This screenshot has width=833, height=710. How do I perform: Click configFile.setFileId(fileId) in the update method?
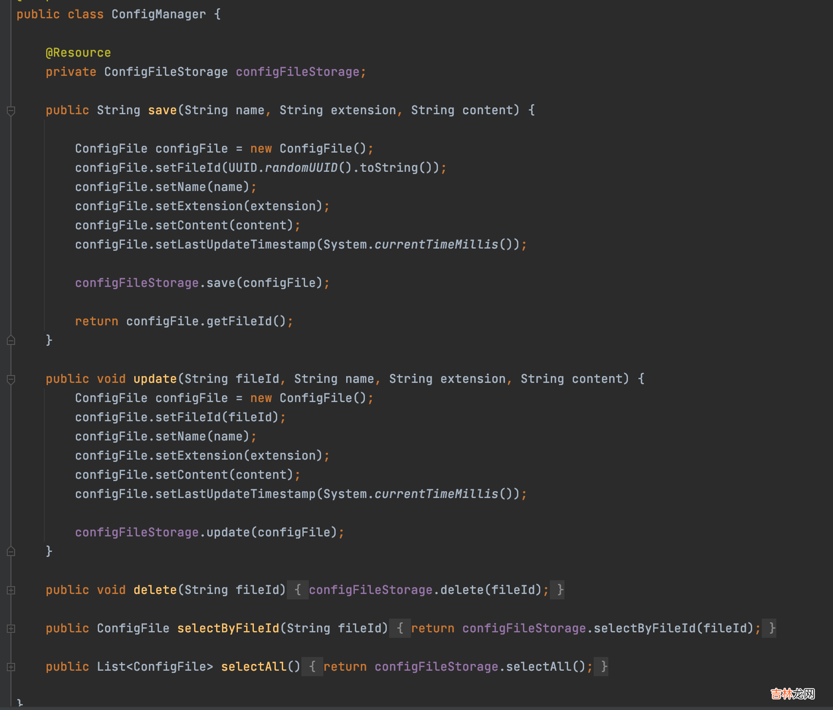[180, 418]
